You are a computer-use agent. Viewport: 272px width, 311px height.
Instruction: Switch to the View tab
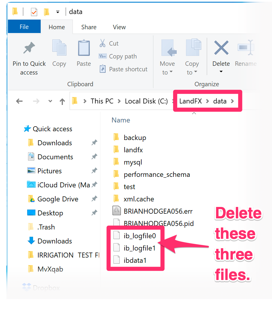coord(119,27)
